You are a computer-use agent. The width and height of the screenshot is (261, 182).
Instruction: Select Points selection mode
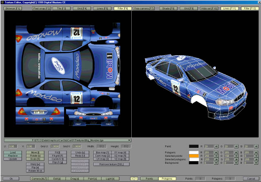click(x=149, y=178)
